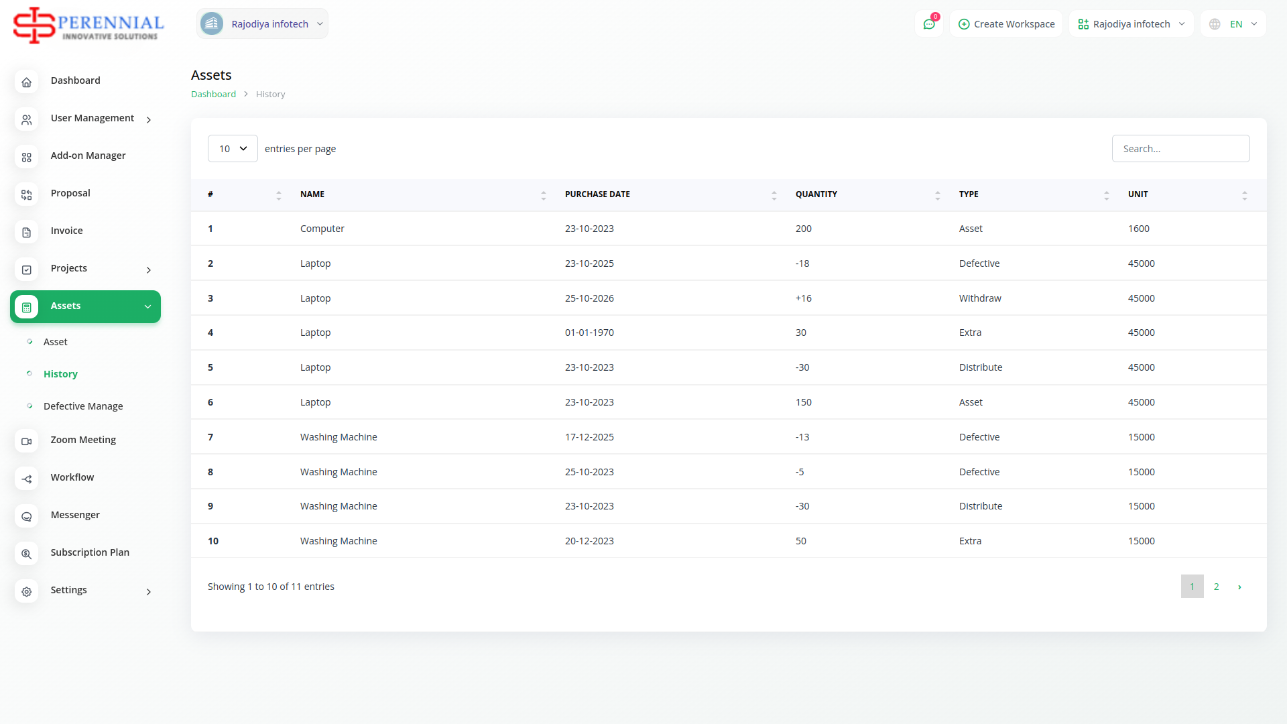Open the chat notification icon in header

929,24
